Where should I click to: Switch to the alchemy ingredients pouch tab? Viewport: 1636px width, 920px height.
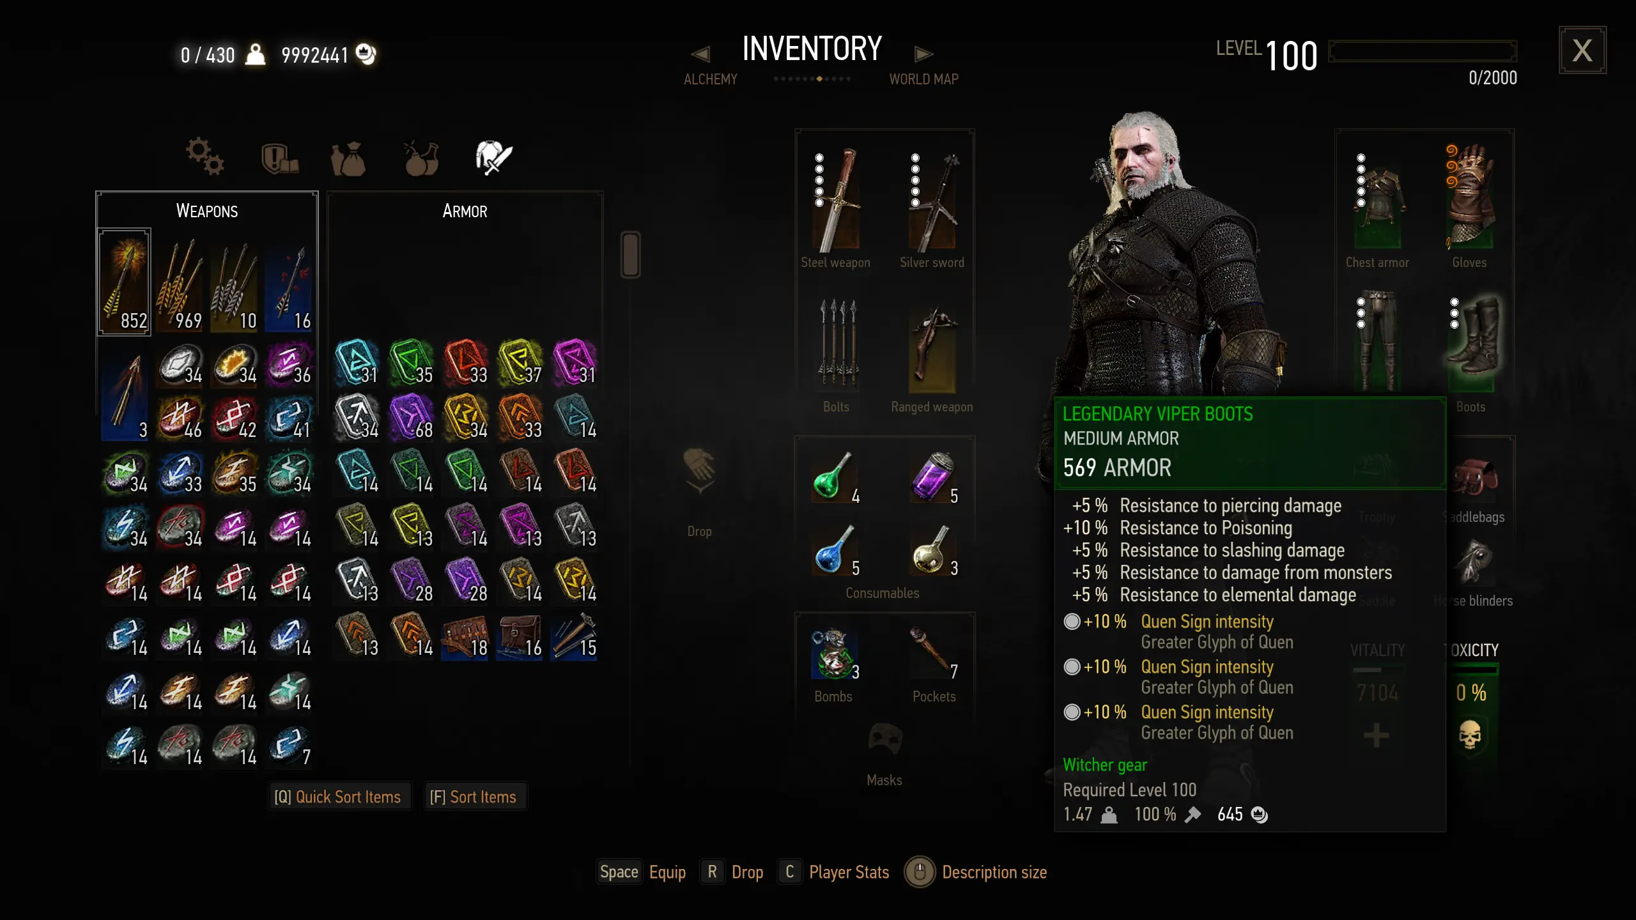(348, 158)
